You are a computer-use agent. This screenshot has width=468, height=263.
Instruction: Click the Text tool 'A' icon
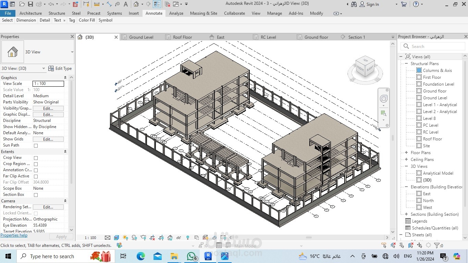click(126, 4)
